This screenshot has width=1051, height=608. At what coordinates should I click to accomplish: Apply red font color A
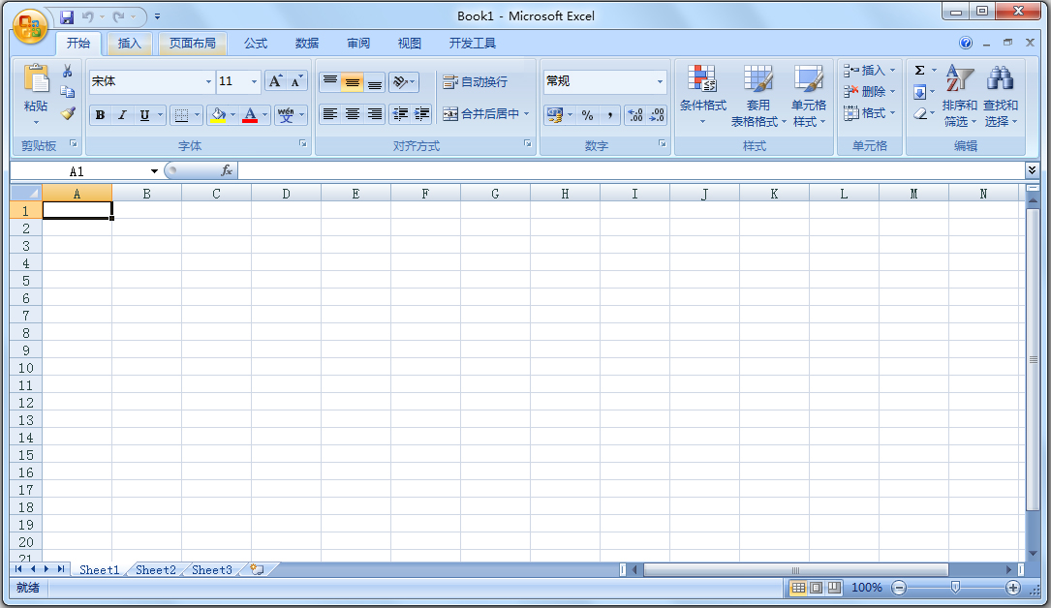pos(250,115)
